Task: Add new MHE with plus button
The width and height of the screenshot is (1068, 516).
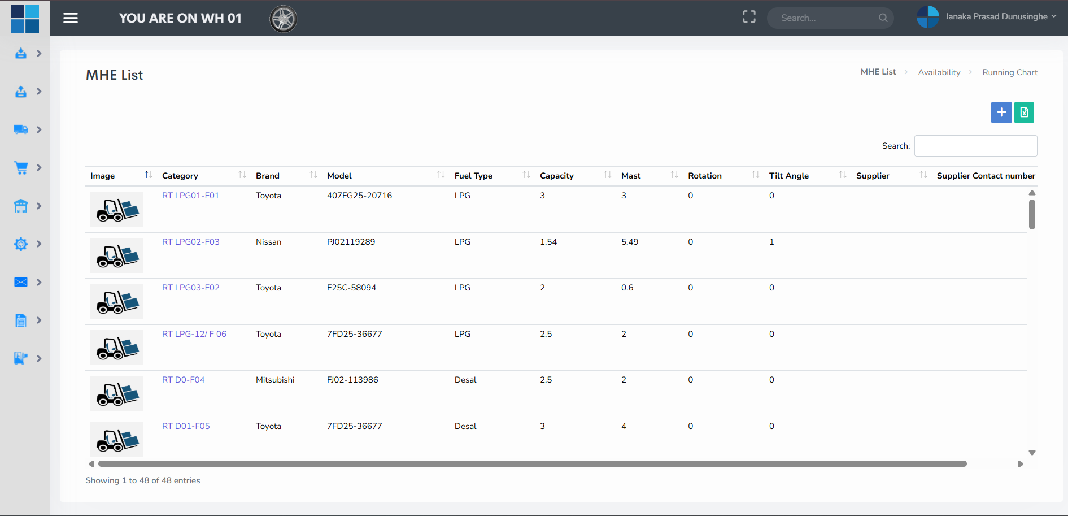Action: pos(1001,112)
